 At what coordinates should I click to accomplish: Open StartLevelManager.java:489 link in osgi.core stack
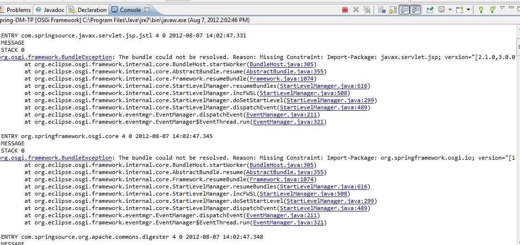(x=323, y=209)
